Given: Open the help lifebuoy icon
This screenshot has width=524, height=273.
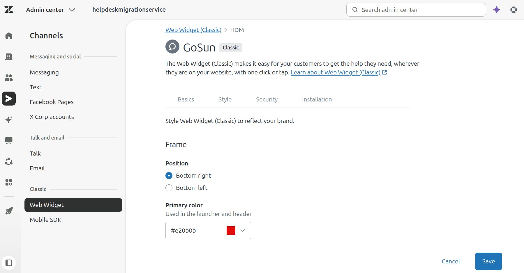Looking at the screenshot, I should point(514,10).
